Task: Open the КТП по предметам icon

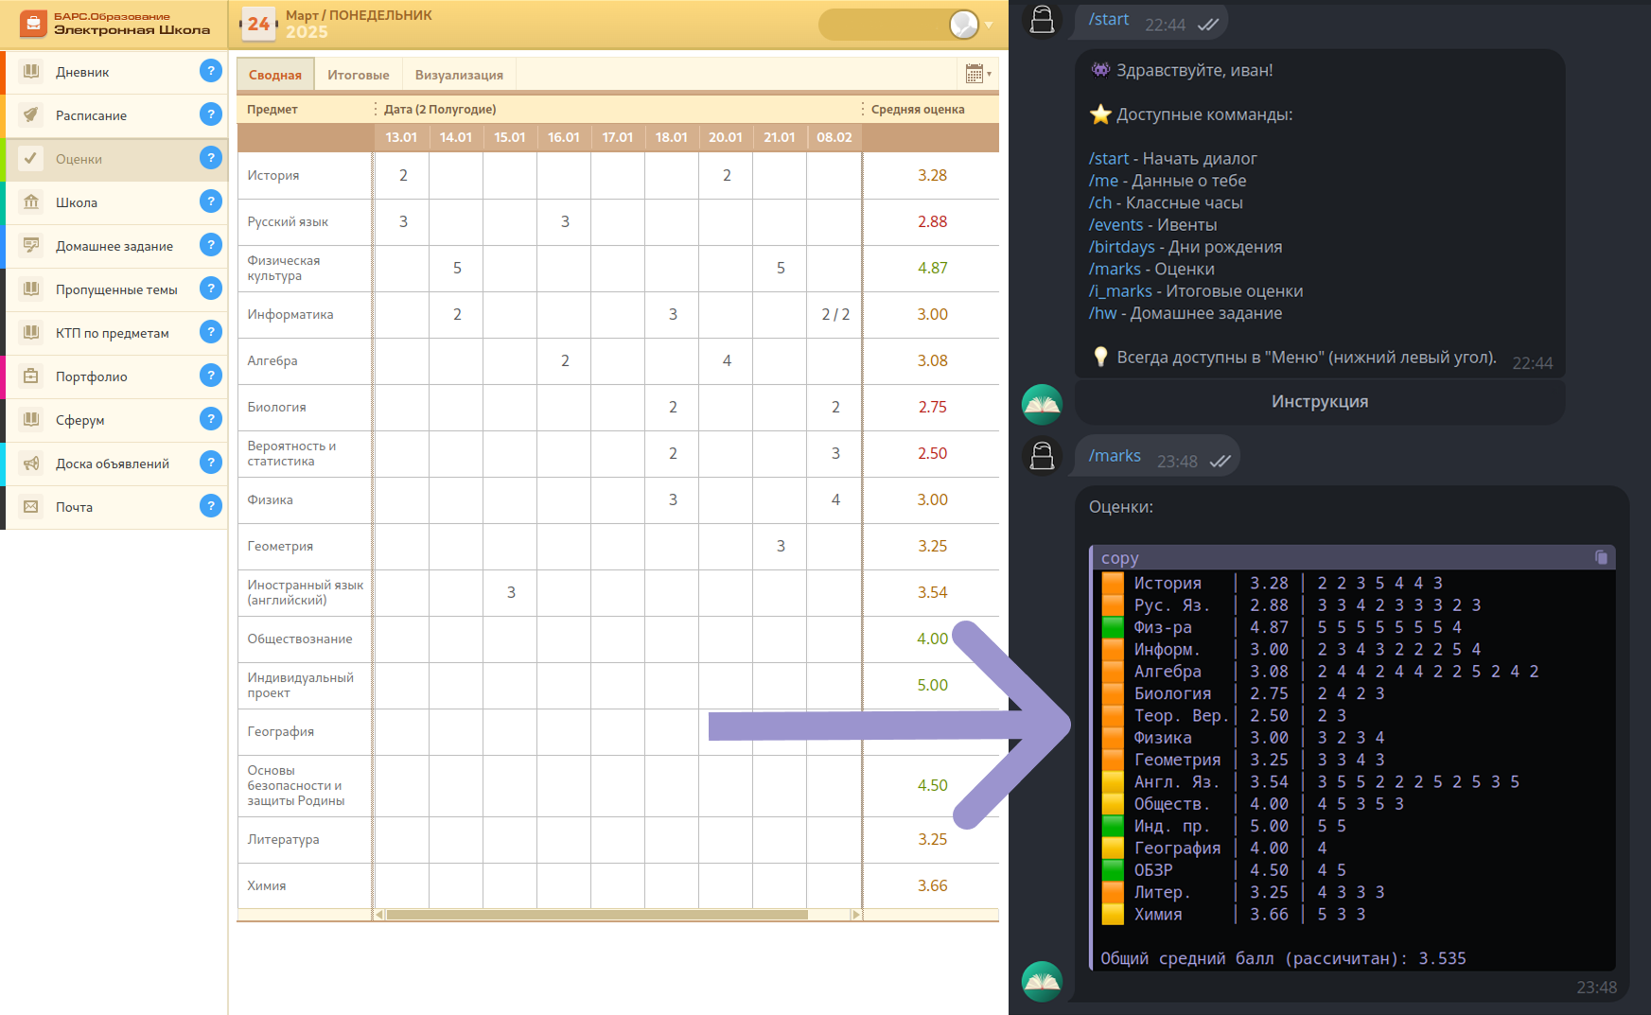Action: (31, 333)
